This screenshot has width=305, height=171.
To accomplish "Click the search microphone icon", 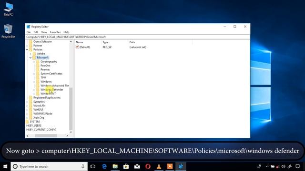I will pyautogui.click(x=83, y=166).
